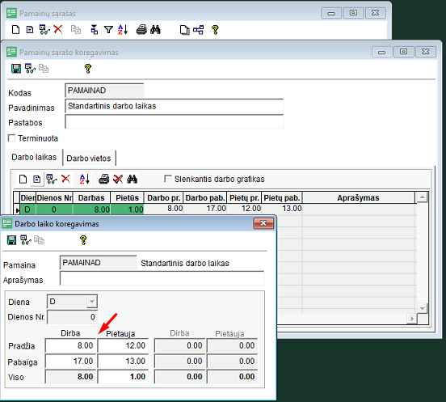Click printer icon in Pamainų sąrašas toolbar
The width and height of the screenshot is (446, 402).
pyautogui.click(x=141, y=29)
